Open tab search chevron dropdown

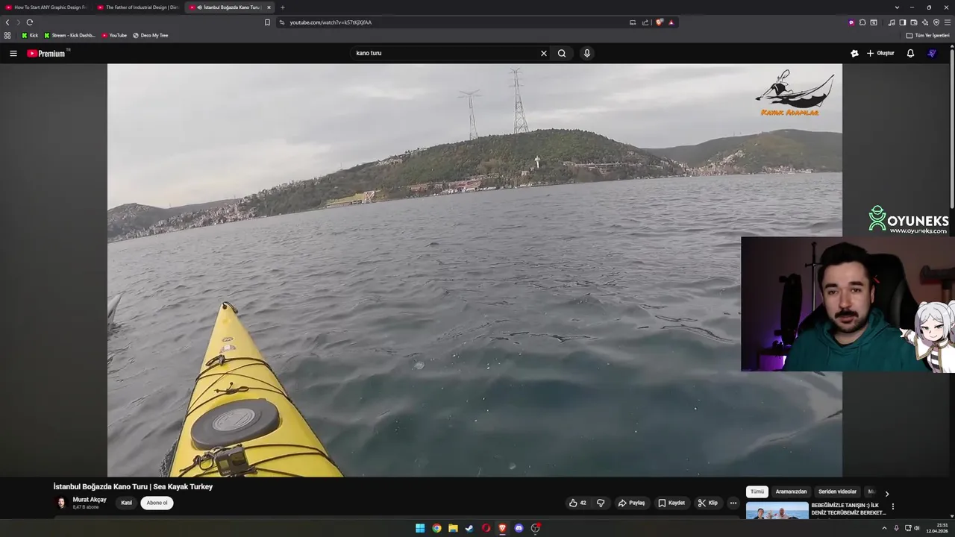[896, 7]
